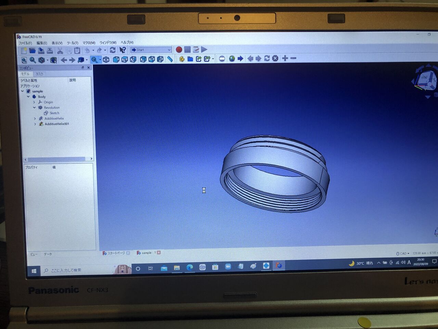Screen dimensions: 438x329
Task: Switch to the タスク tab
Action: [x=40, y=74]
